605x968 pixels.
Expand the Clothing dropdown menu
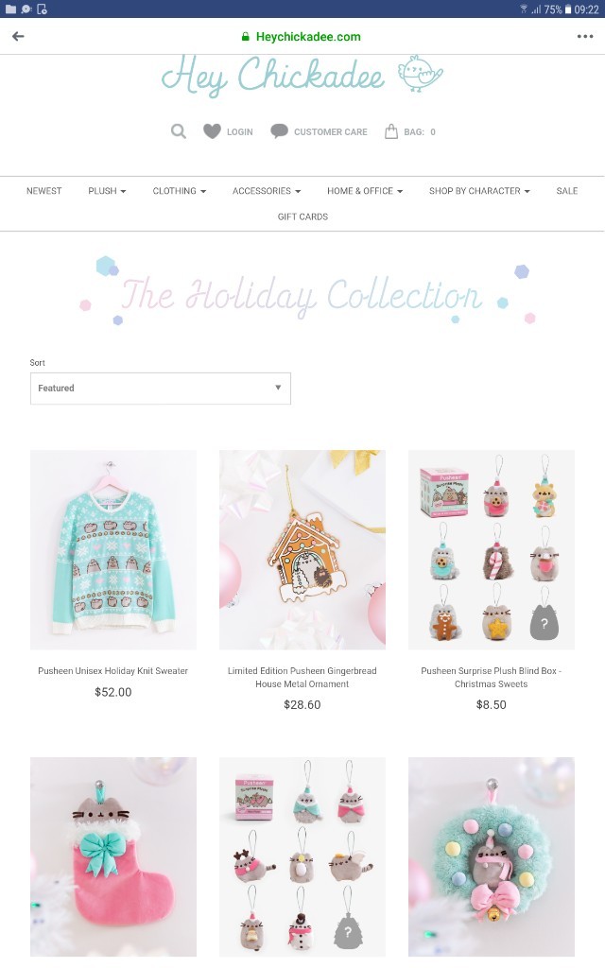point(179,191)
